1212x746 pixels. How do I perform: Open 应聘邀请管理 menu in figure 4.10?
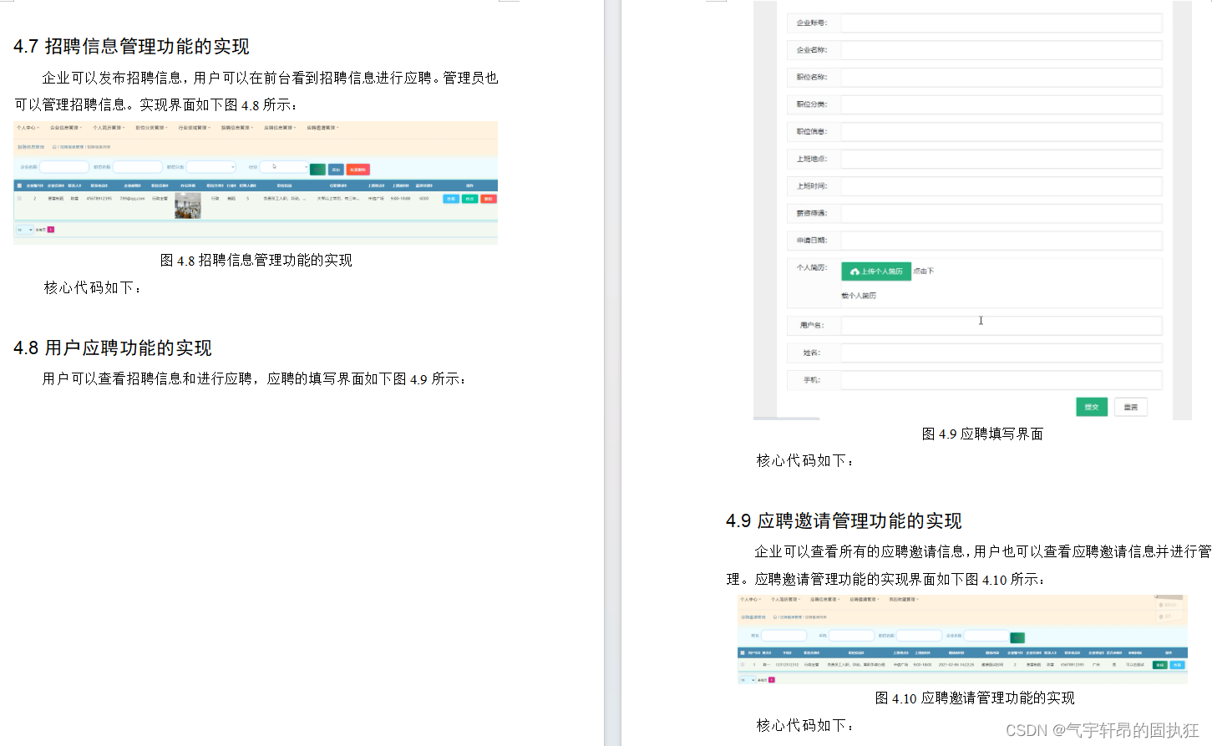point(865,599)
